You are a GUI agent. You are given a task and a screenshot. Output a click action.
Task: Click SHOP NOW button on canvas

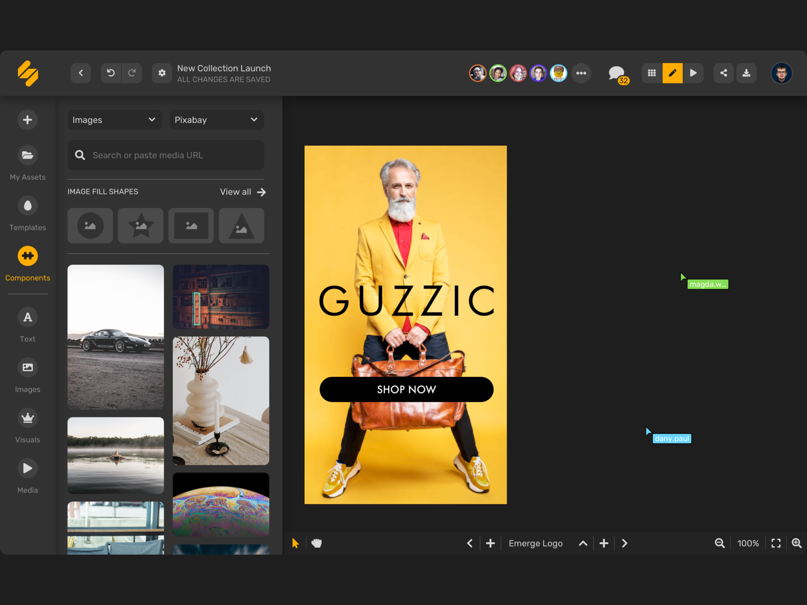(x=406, y=389)
